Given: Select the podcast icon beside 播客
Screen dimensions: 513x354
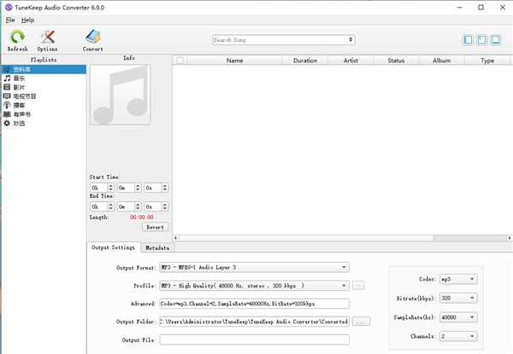Looking at the screenshot, I should coord(7,105).
